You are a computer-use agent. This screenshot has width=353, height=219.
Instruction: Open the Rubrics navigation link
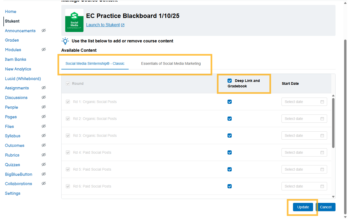pos(12,155)
